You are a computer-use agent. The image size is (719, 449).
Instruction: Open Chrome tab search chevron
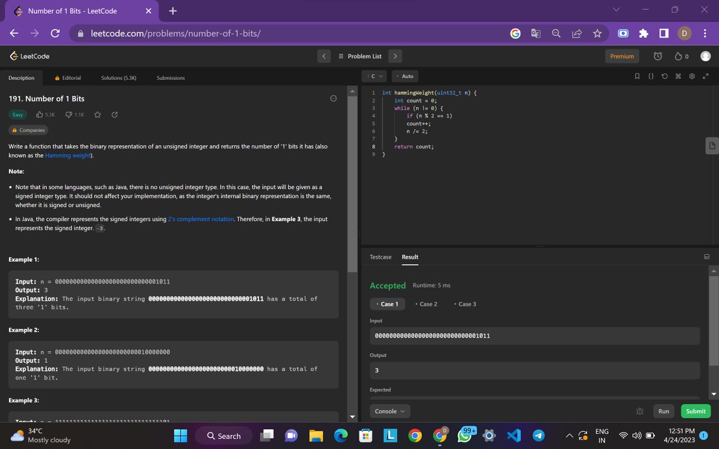pos(616,10)
